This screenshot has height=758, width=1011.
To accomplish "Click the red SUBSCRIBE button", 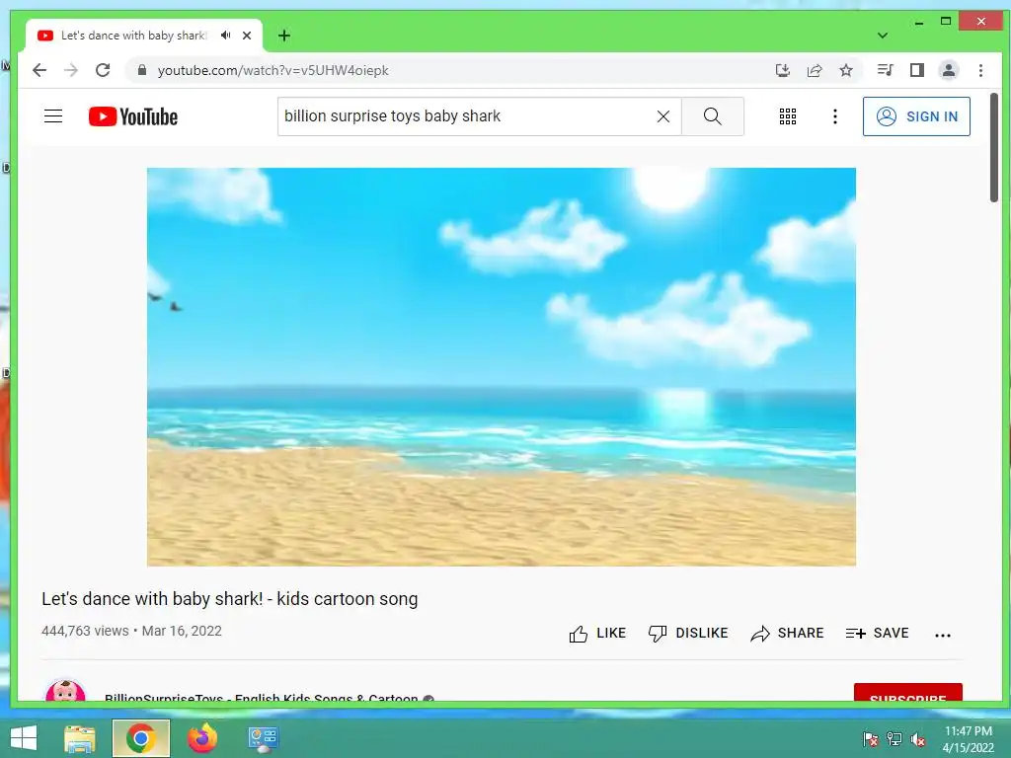I will (x=908, y=692).
